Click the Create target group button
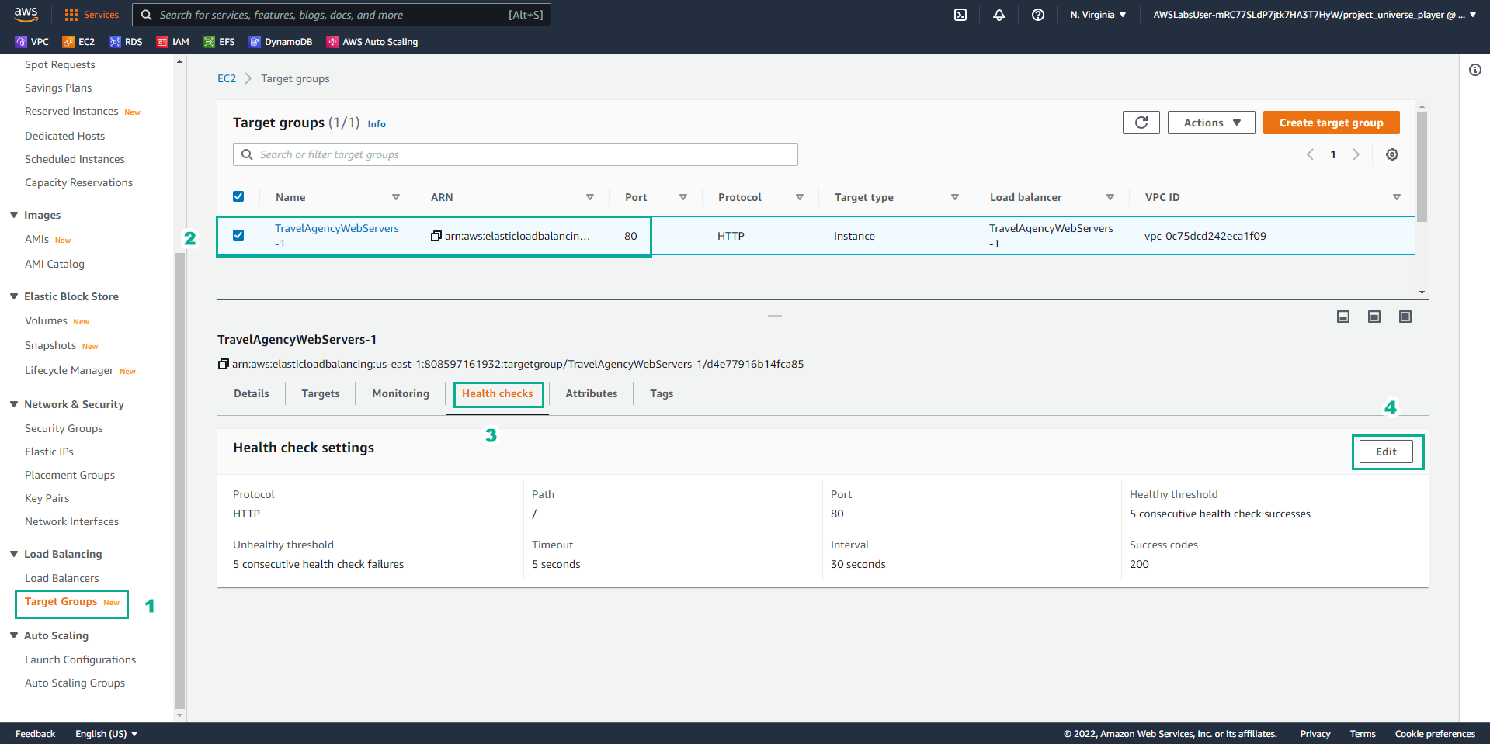This screenshot has width=1490, height=744. 1332,123
